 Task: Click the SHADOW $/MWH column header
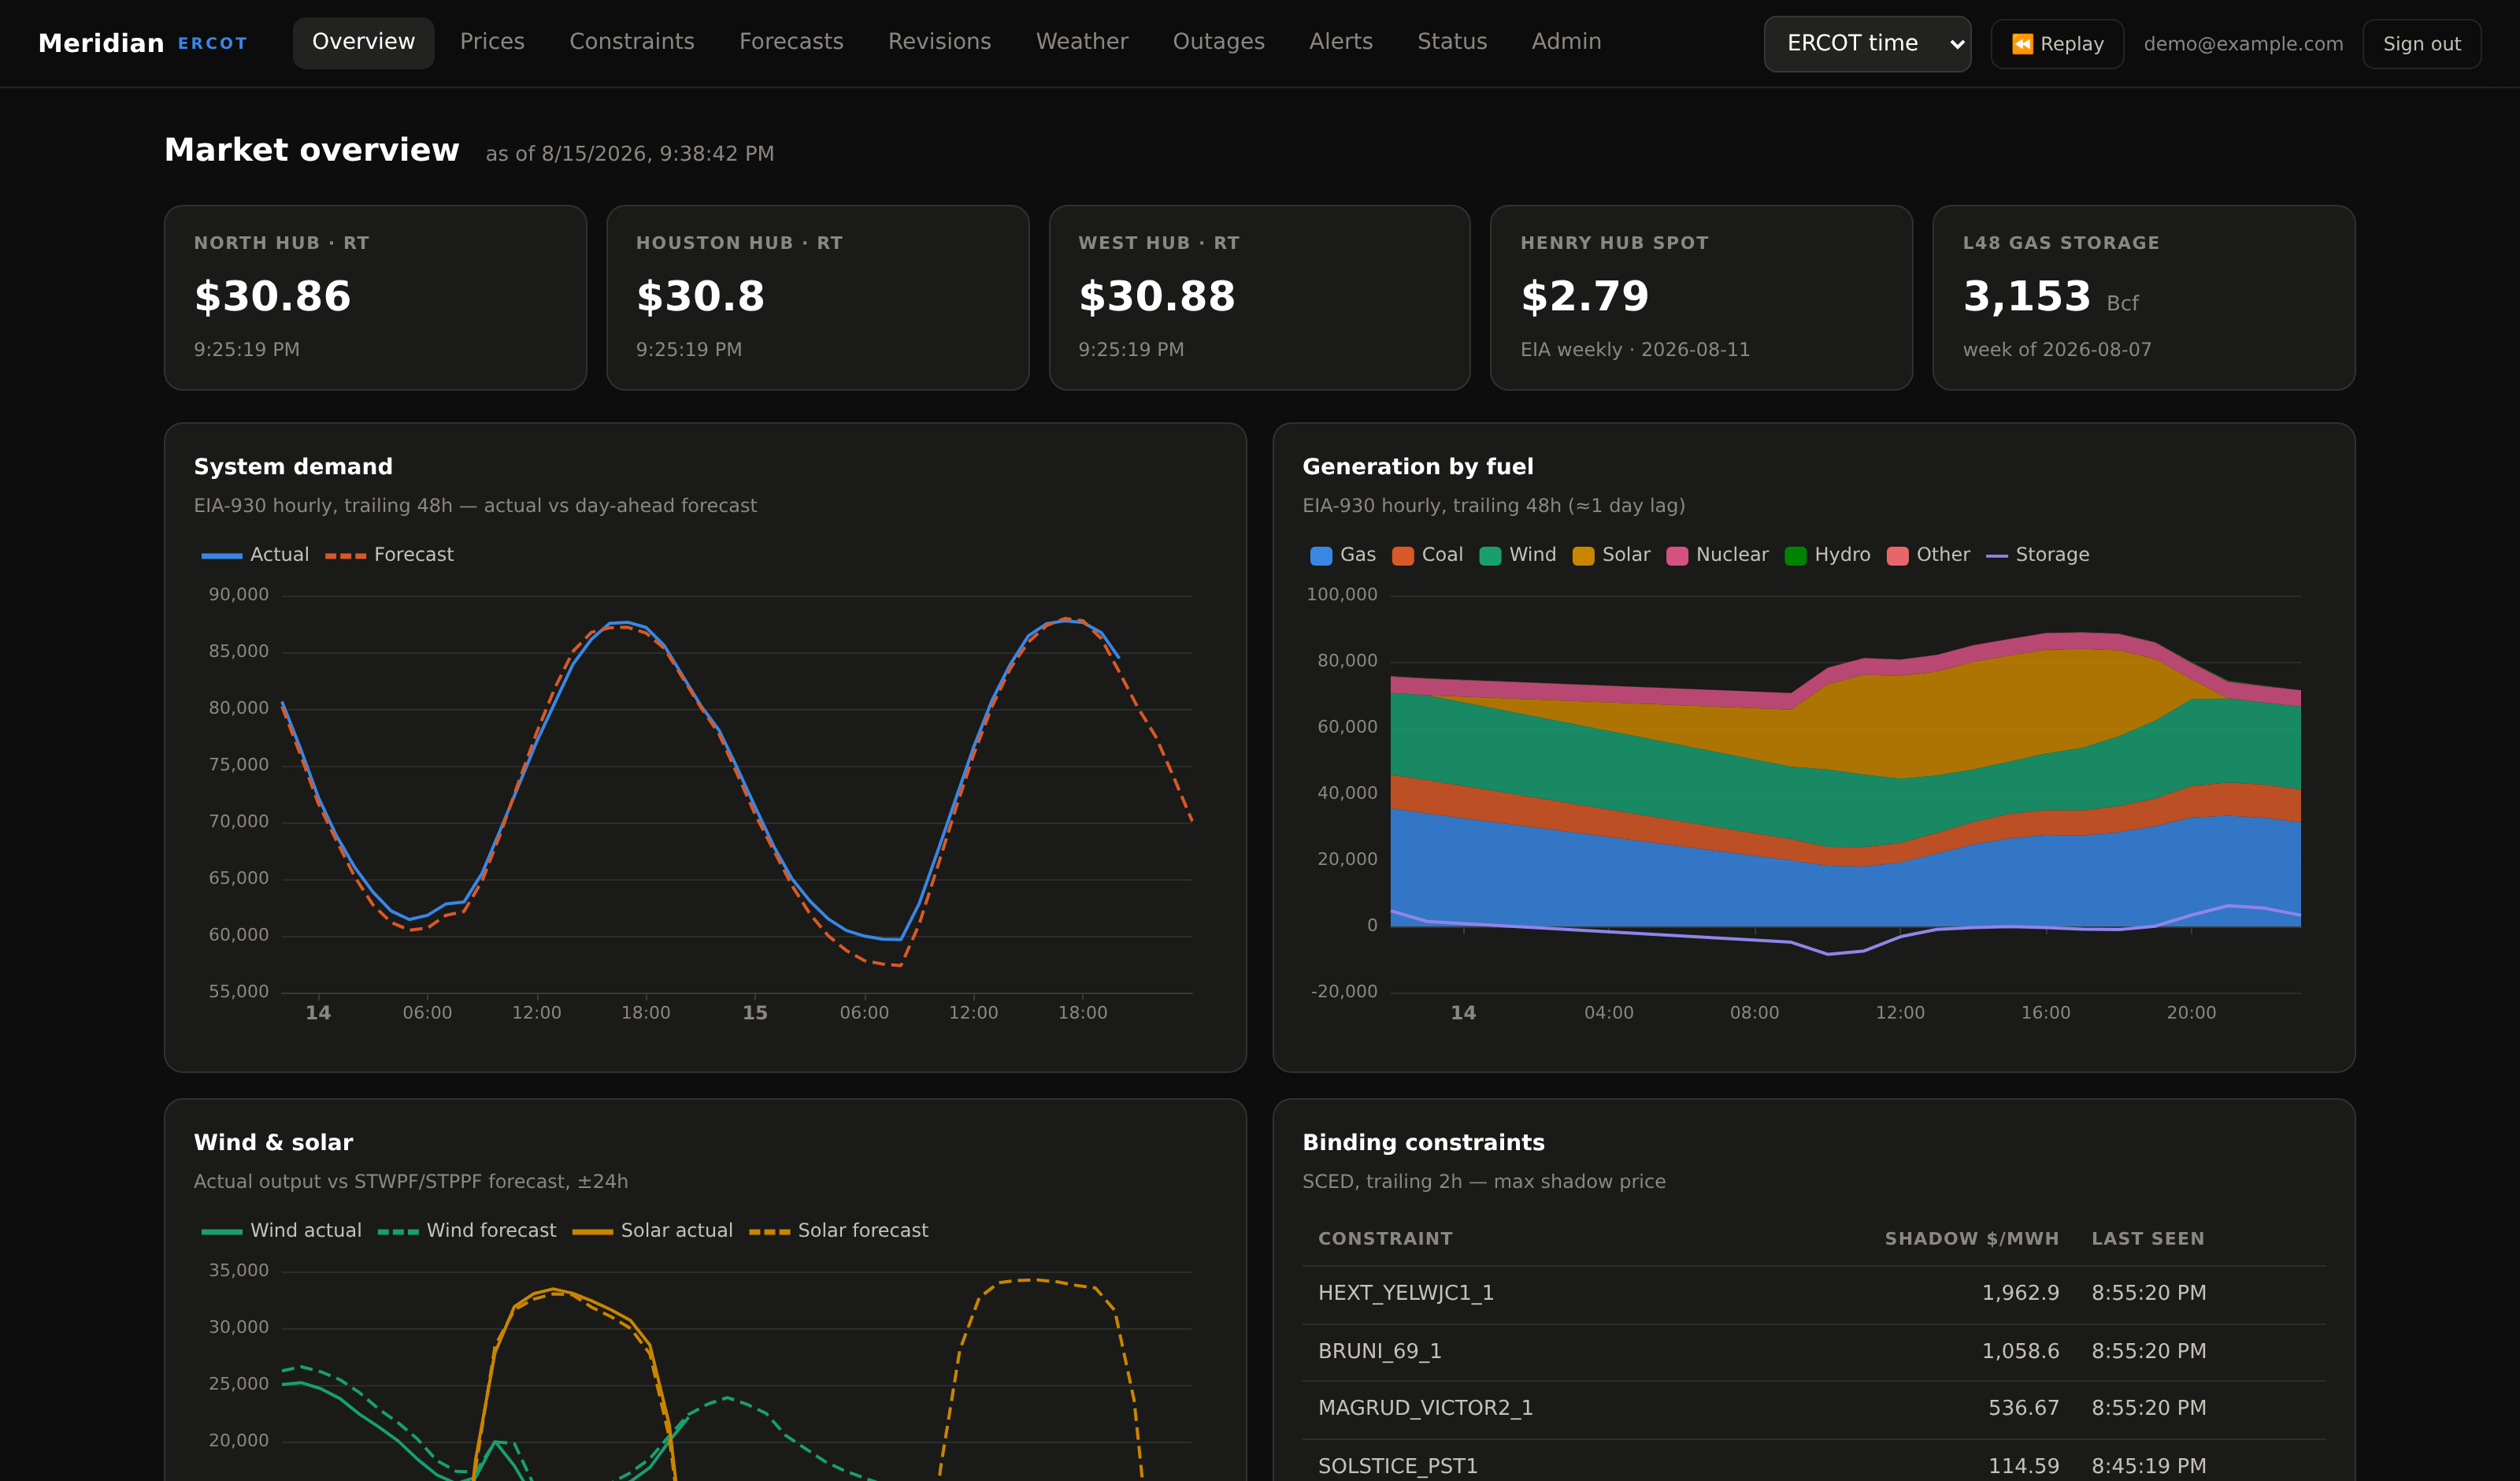1971,1238
